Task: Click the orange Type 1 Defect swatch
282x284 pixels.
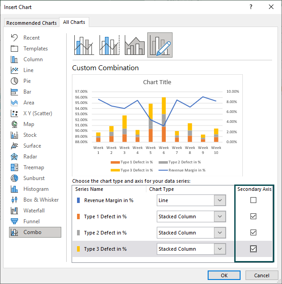Action: pos(78,216)
